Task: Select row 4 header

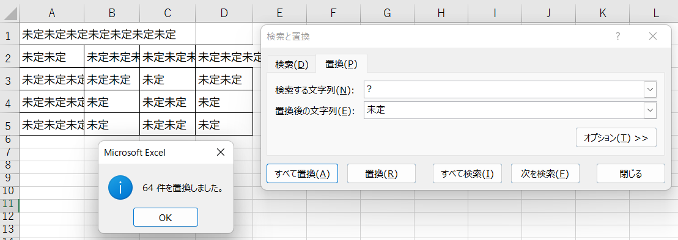Action: (x=10, y=101)
